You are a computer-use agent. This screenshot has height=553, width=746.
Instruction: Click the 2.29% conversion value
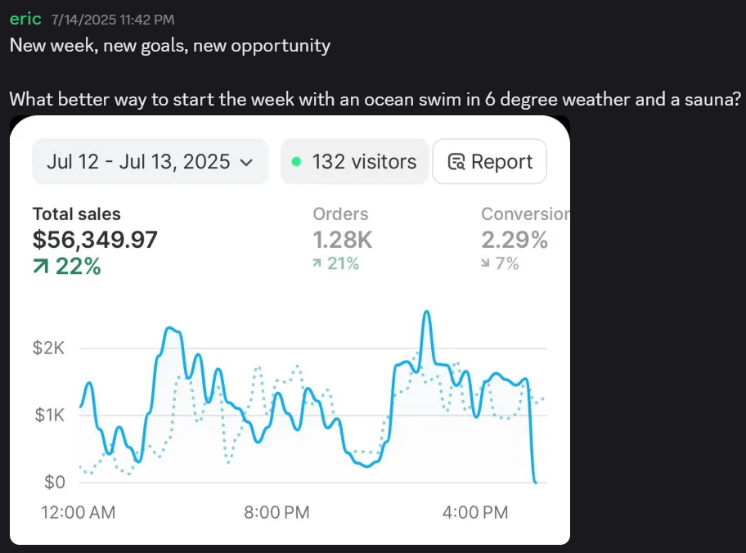point(515,240)
